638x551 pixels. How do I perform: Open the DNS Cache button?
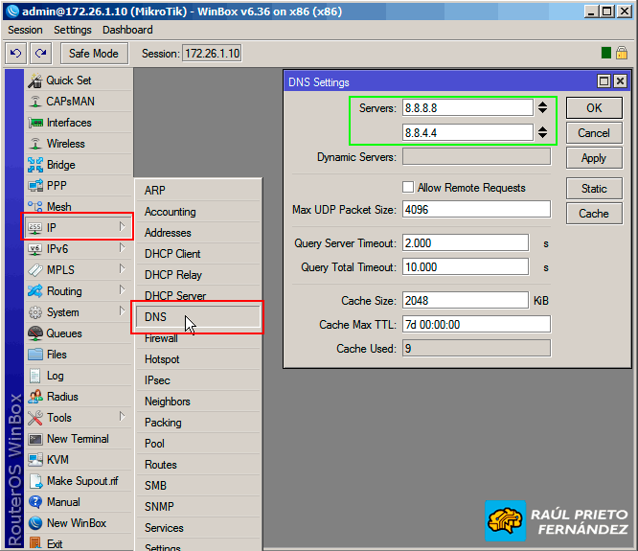593,213
